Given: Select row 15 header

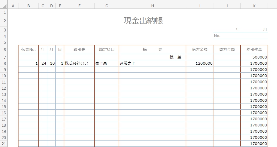Looking at the screenshot, I should (x=4, y=107).
